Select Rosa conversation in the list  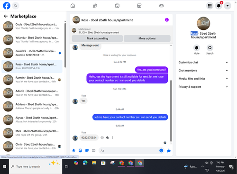[32, 66]
